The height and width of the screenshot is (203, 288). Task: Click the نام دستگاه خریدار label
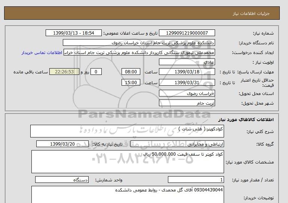[256, 43]
